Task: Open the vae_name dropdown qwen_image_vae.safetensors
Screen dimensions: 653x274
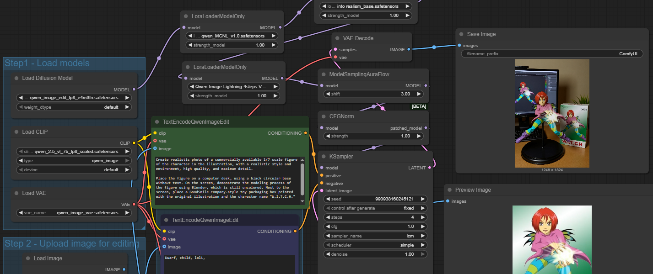Action: [x=74, y=213]
